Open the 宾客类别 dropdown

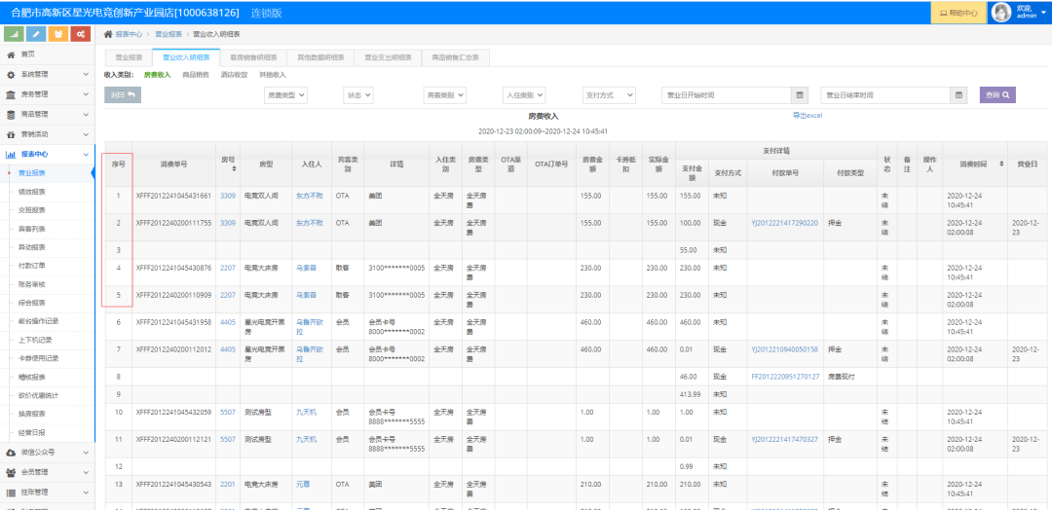pyautogui.click(x=445, y=95)
